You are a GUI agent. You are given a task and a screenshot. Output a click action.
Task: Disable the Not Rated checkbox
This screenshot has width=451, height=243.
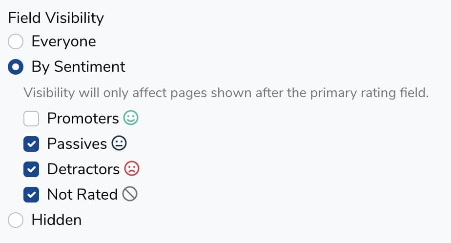[31, 195]
